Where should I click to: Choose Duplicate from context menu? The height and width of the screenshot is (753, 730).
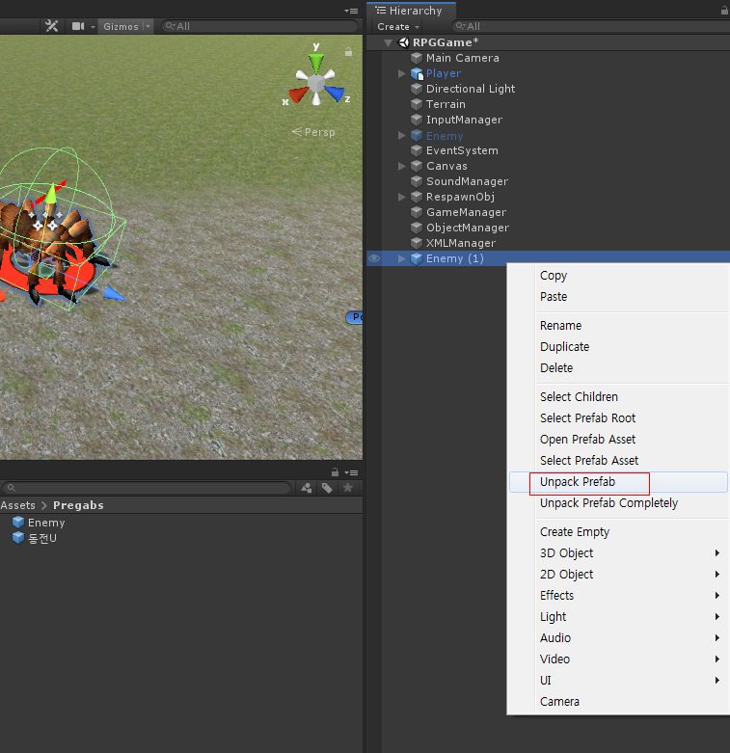pos(564,347)
